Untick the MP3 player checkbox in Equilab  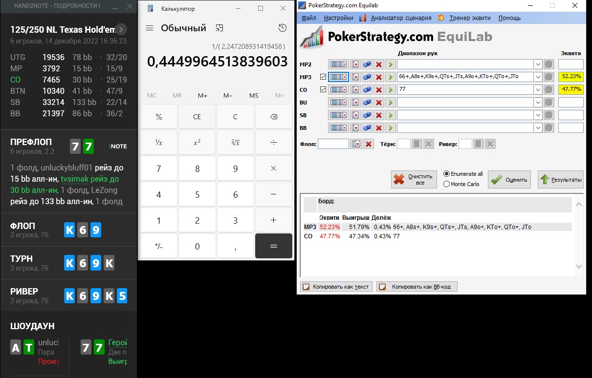click(323, 77)
